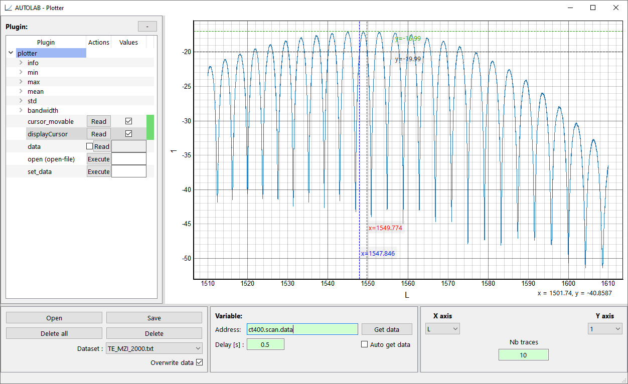628x384 pixels.
Task: Collapse the Plugin panel with minus button
Action: (x=147, y=26)
